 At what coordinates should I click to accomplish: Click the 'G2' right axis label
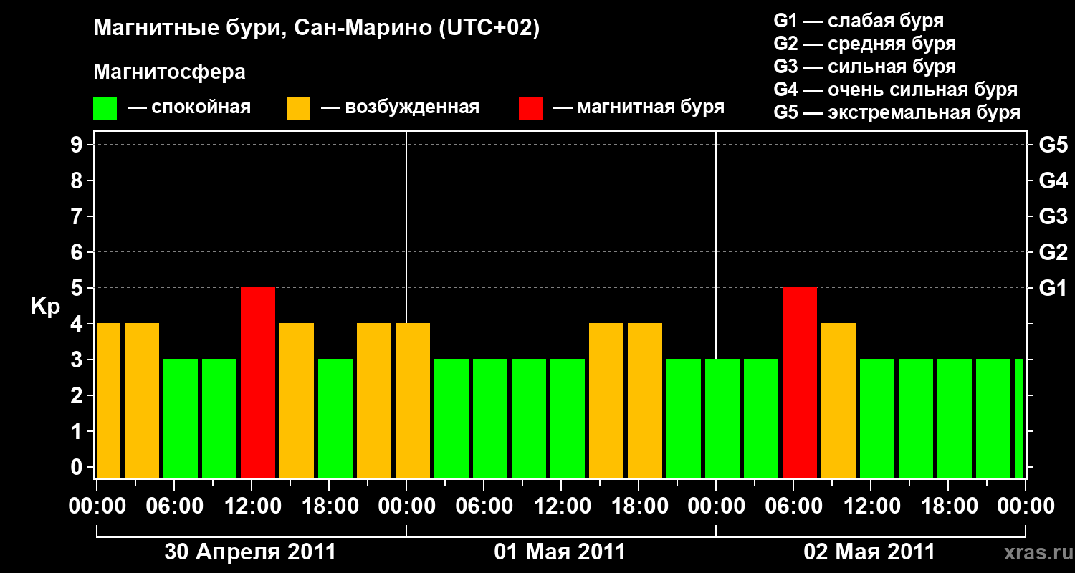[1053, 253]
